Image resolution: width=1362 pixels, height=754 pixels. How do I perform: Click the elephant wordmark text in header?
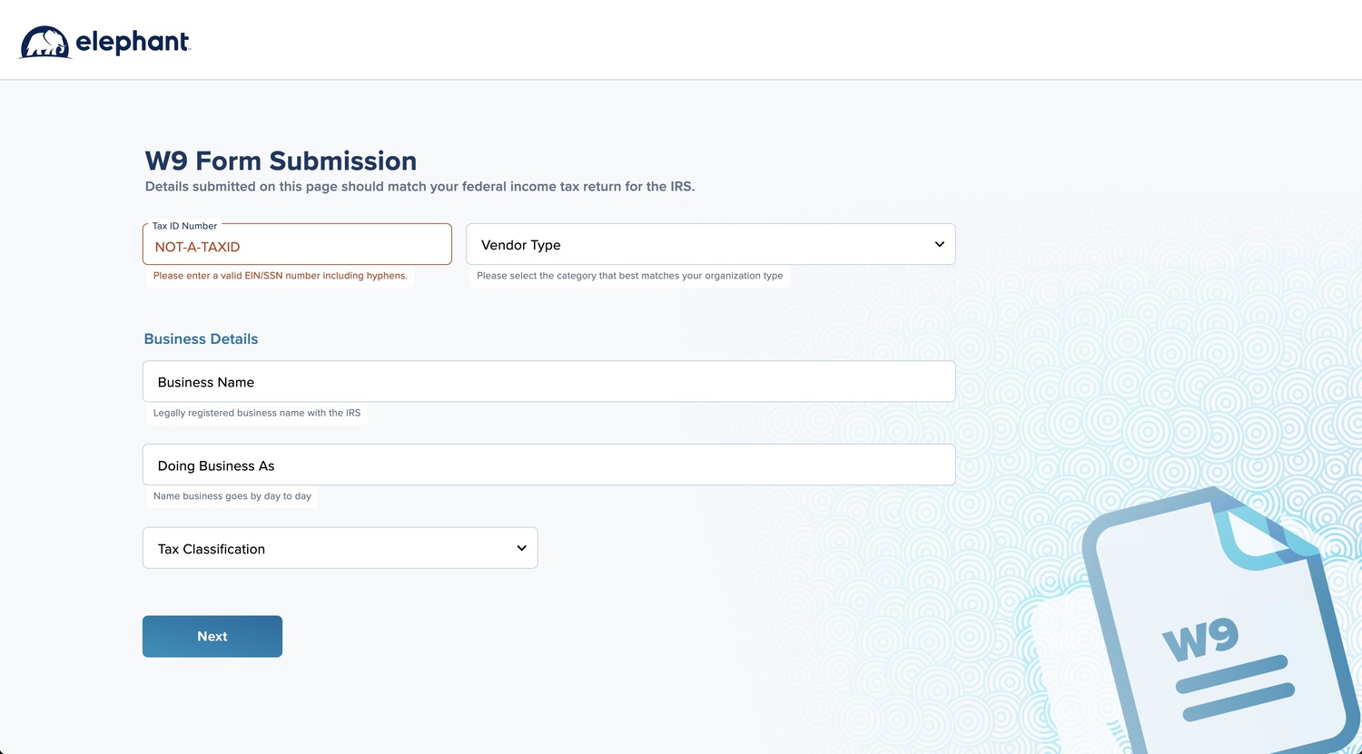tap(133, 42)
